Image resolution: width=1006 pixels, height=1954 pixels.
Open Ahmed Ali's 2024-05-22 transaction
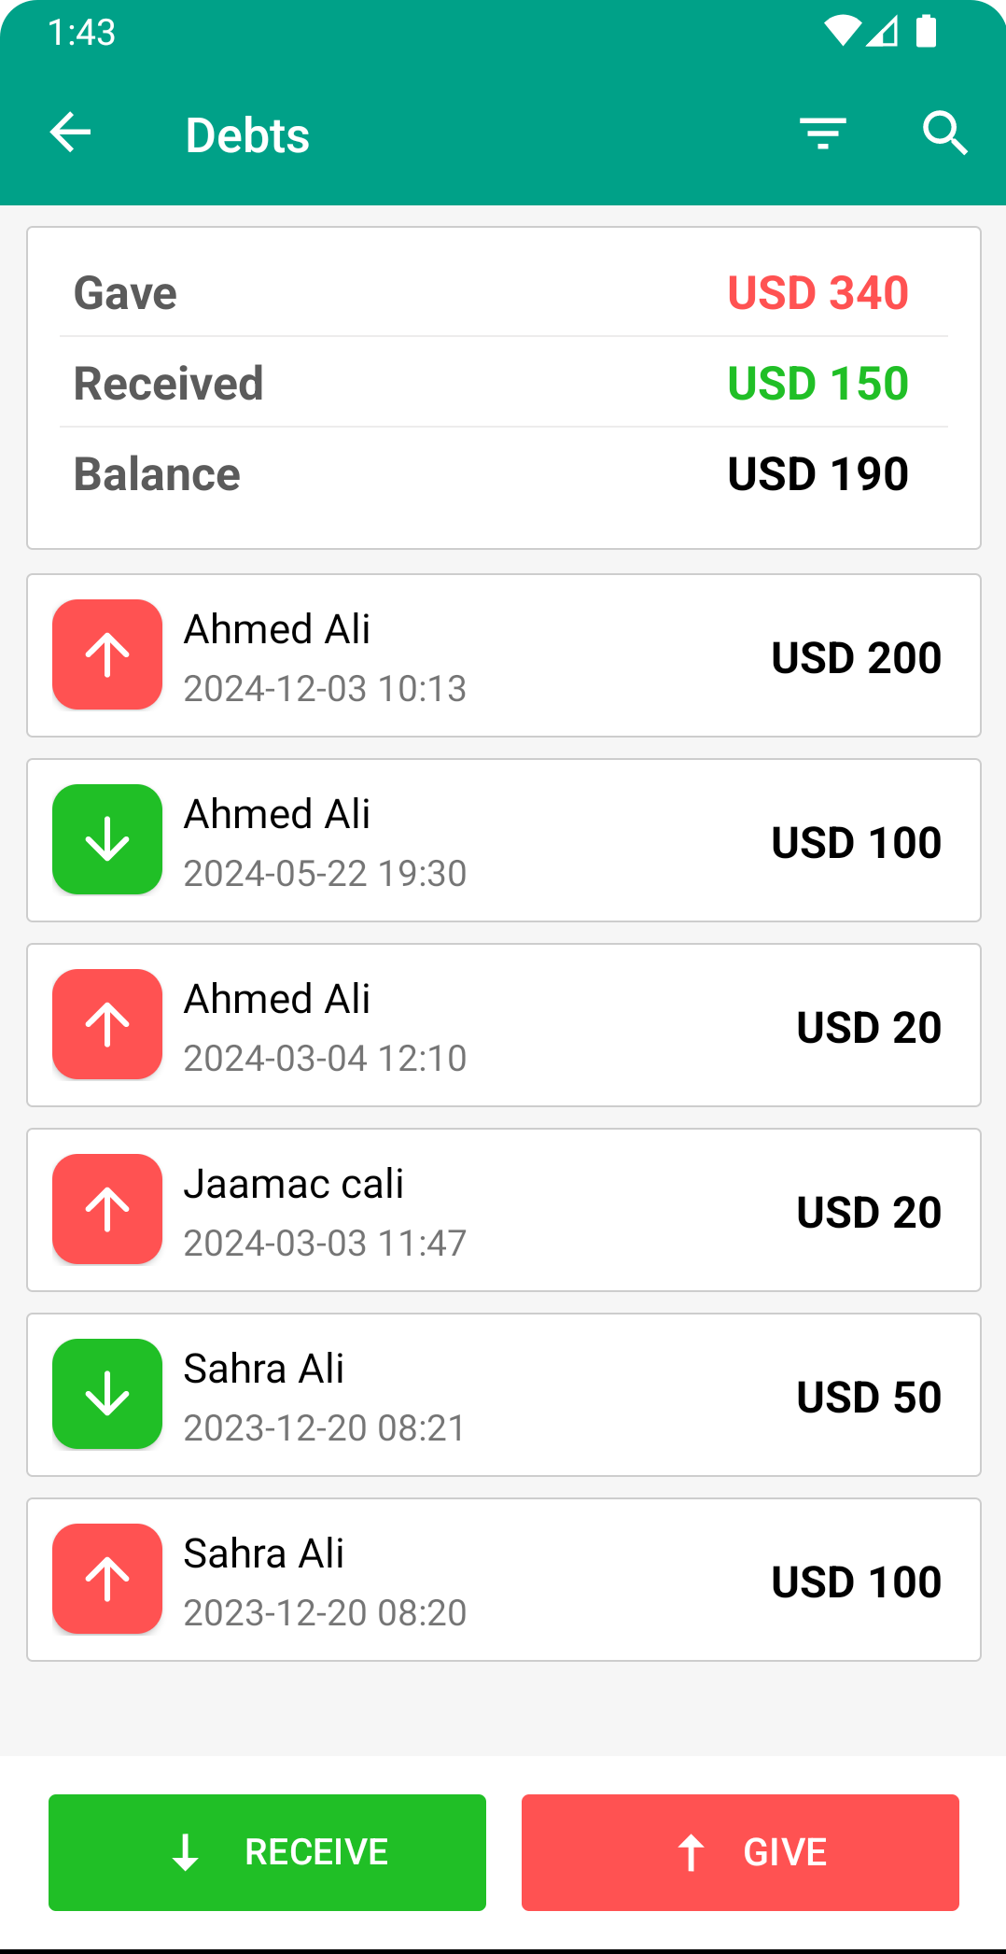pyautogui.click(x=504, y=840)
